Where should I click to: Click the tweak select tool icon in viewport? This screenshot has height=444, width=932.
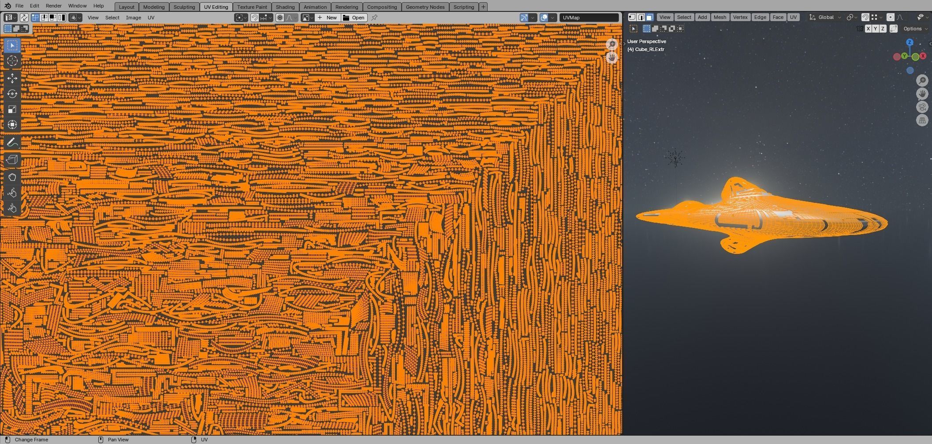(x=634, y=29)
